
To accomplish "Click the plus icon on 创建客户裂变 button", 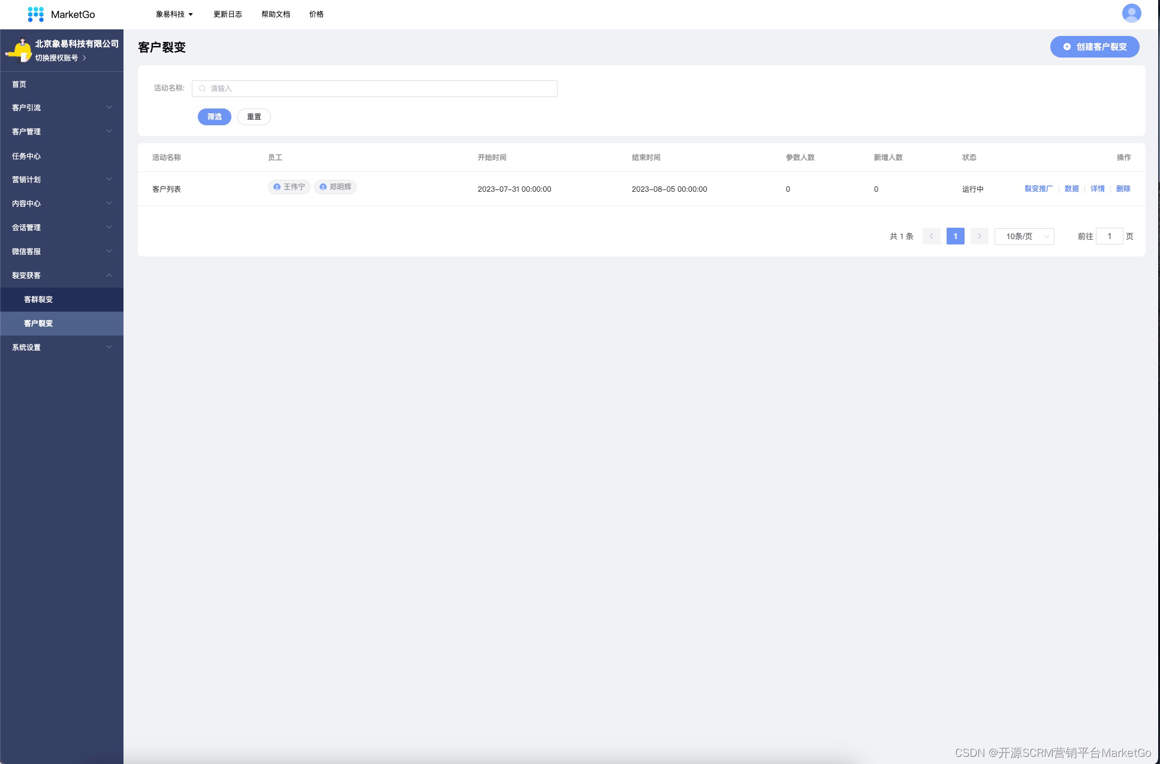I will pyautogui.click(x=1066, y=46).
